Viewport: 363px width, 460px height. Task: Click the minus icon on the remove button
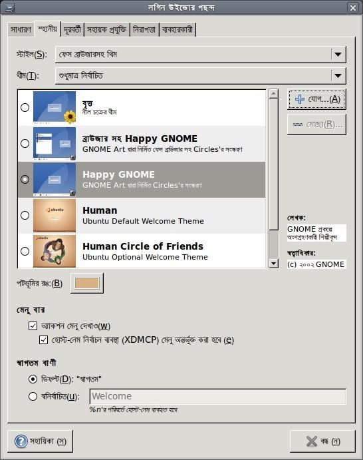[298, 124]
